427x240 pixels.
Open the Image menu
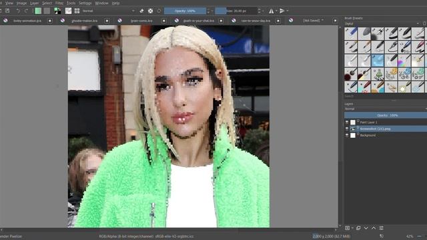point(21,3)
